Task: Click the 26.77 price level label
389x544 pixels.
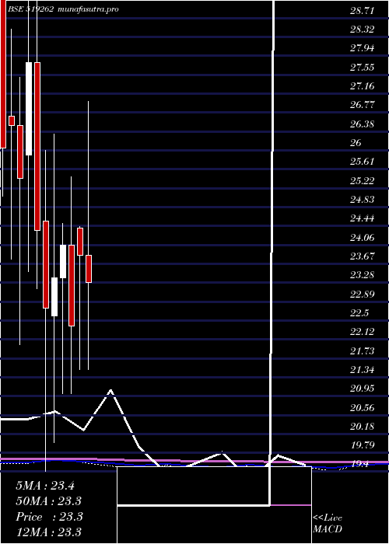Action: click(x=362, y=105)
